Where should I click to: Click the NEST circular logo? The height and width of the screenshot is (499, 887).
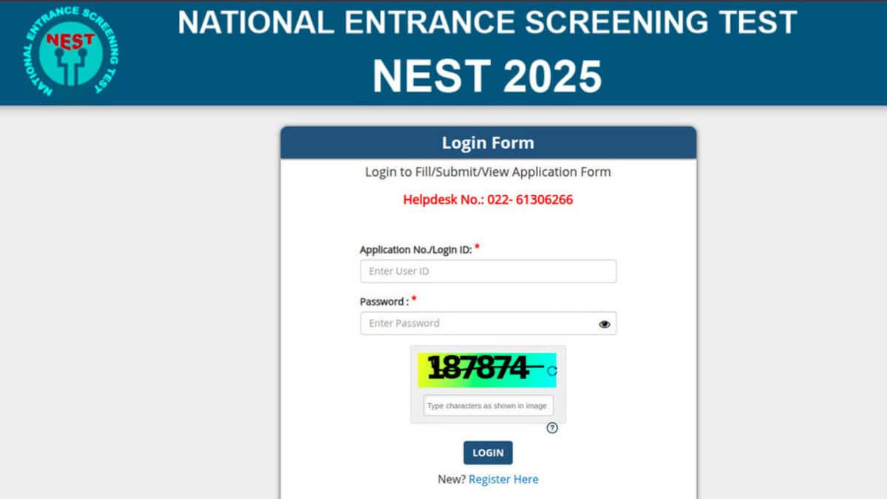(x=70, y=51)
